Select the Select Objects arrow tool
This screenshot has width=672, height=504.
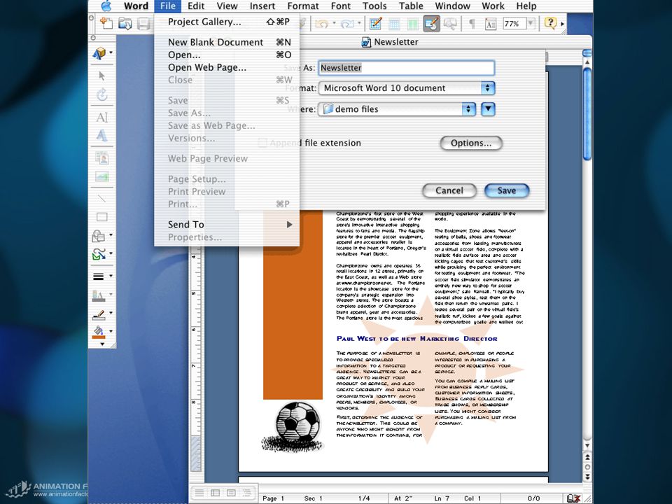coord(102,76)
